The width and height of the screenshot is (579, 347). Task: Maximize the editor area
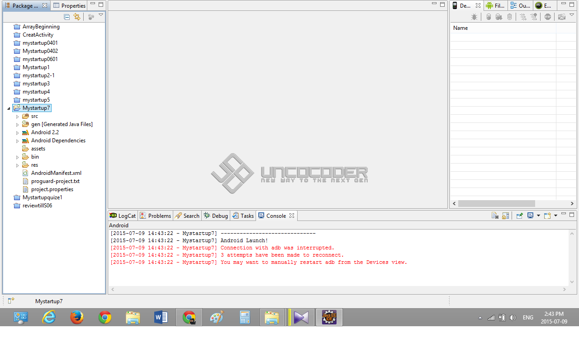pos(442,5)
